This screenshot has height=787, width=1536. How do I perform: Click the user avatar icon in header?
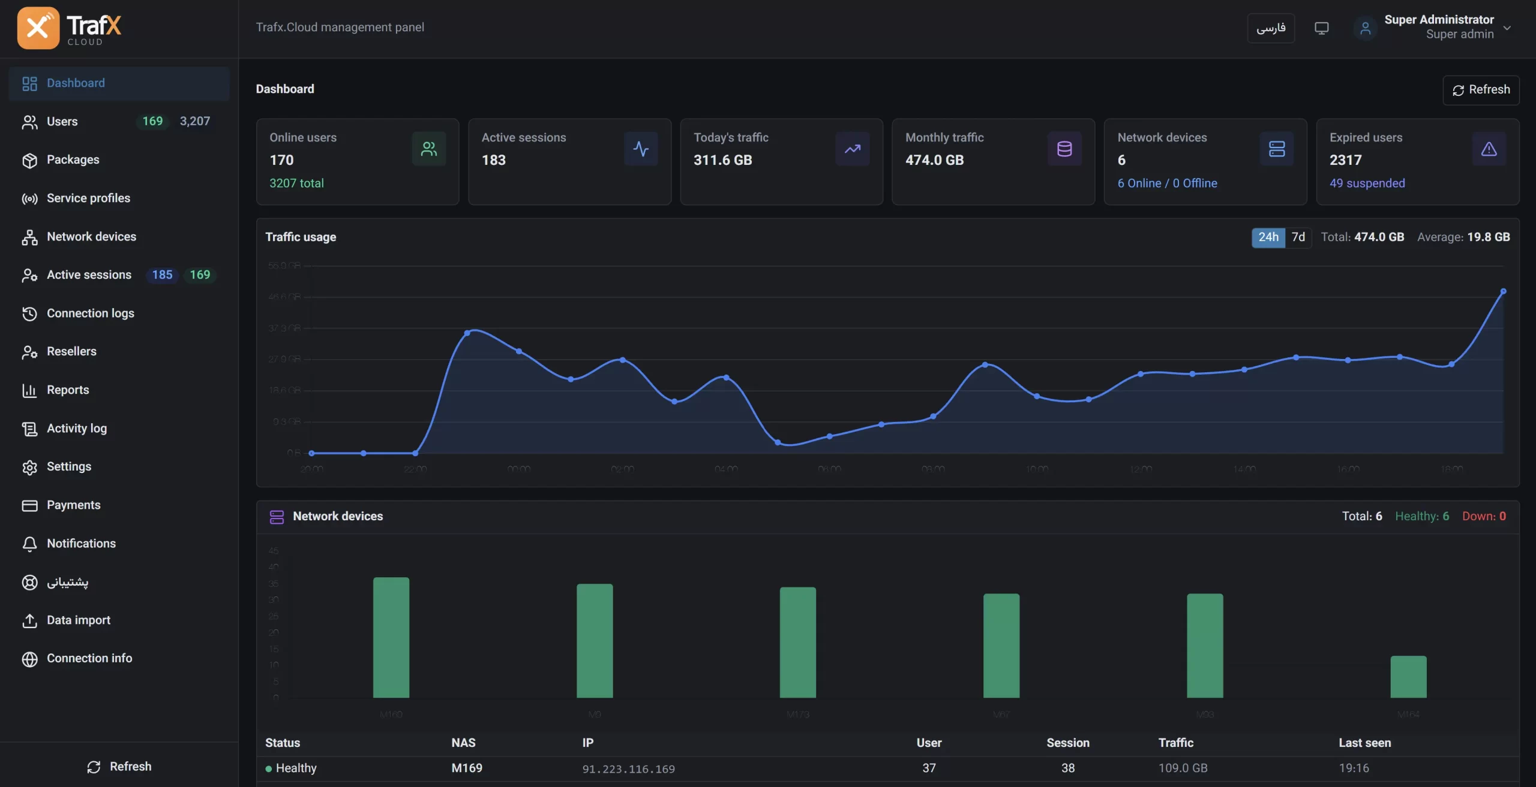[x=1365, y=28]
